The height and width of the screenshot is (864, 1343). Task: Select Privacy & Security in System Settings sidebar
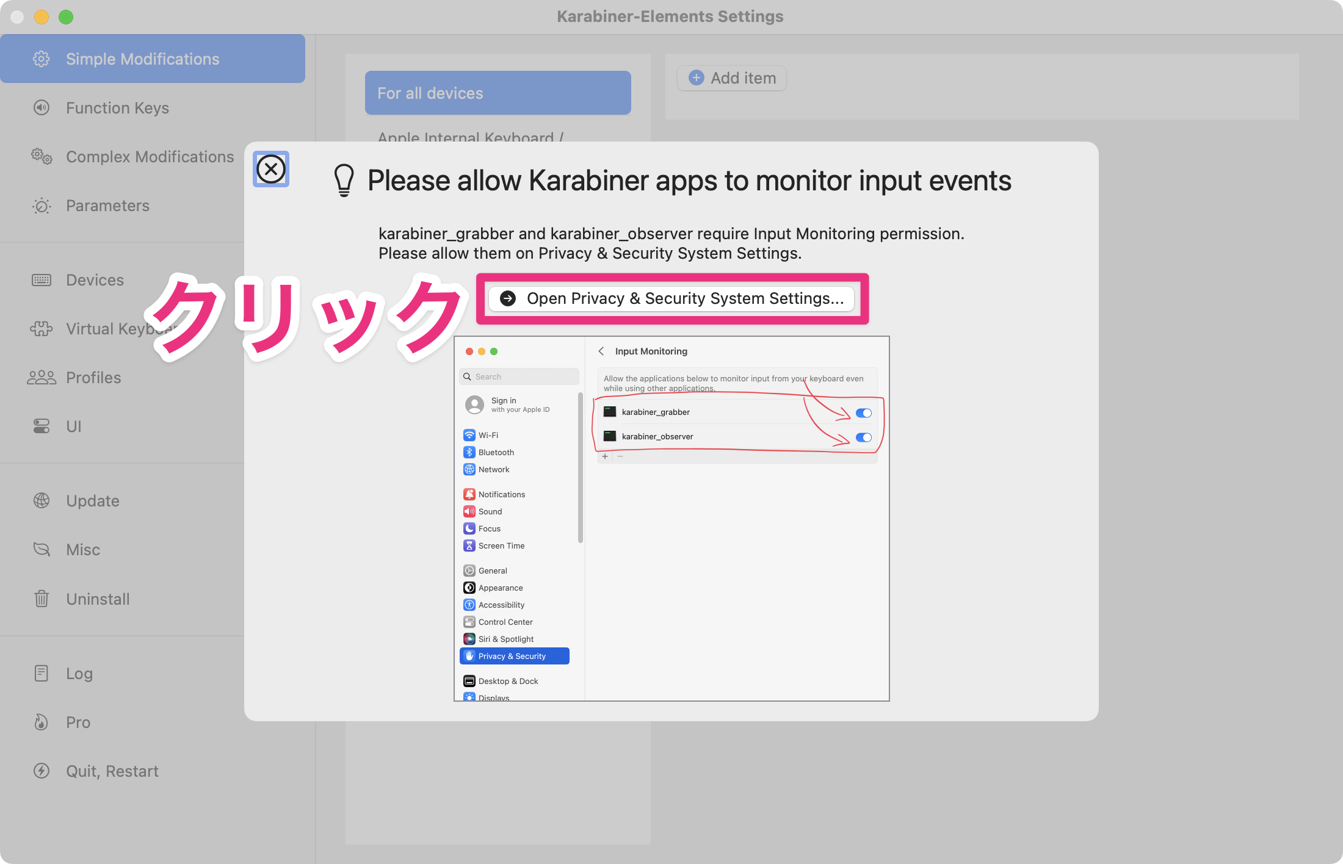click(x=514, y=655)
